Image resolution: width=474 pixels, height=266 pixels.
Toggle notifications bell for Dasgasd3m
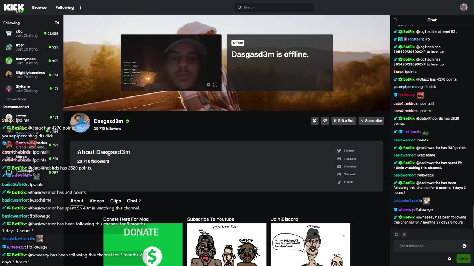pyautogui.click(x=315, y=121)
